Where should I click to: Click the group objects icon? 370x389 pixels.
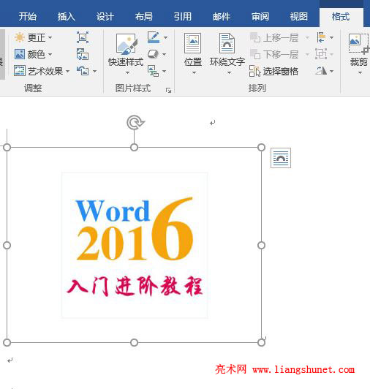(x=320, y=54)
